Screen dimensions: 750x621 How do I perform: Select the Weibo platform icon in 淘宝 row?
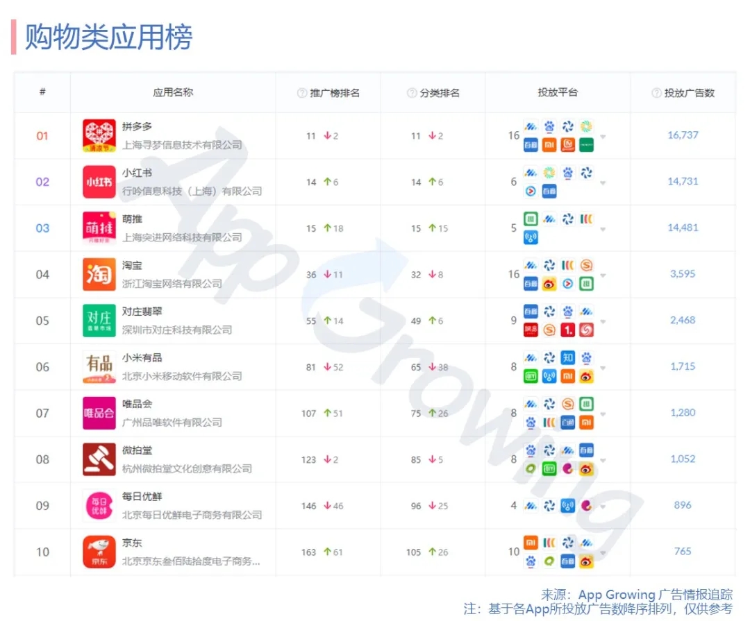tap(549, 284)
